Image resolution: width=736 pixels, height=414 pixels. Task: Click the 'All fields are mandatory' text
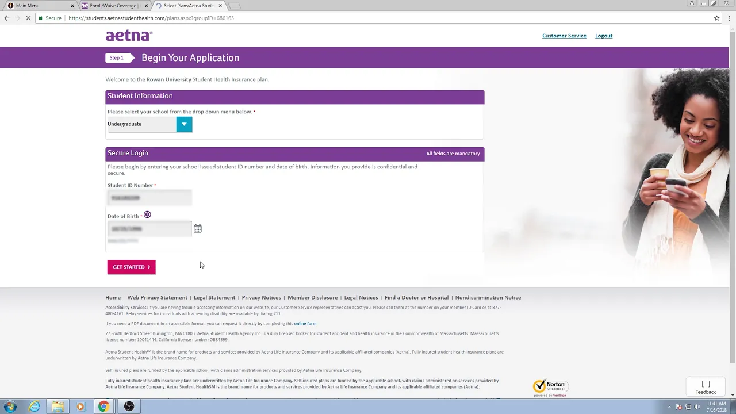coord(453,154)
